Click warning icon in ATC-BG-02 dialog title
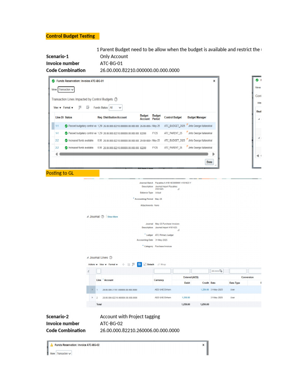 [x=52, y=345]
